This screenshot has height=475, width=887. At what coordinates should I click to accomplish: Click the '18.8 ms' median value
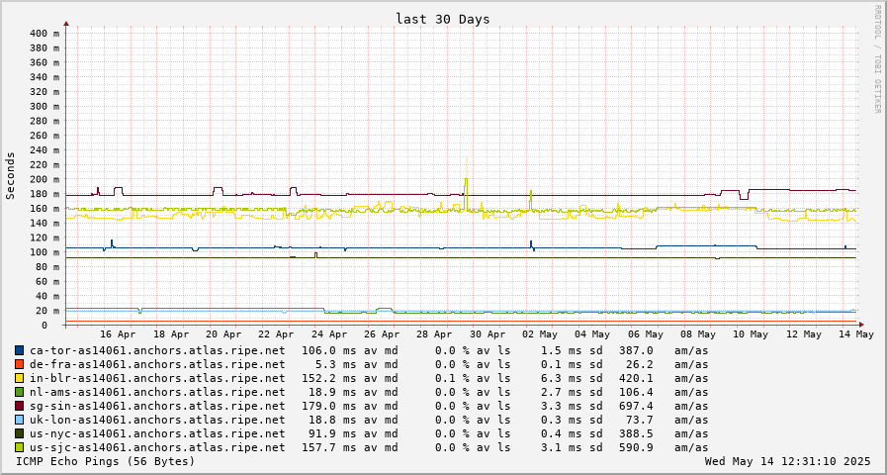point(332,421)
